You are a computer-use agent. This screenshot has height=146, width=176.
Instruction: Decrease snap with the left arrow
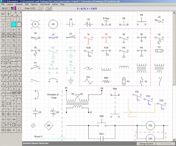tap(18, 8)
